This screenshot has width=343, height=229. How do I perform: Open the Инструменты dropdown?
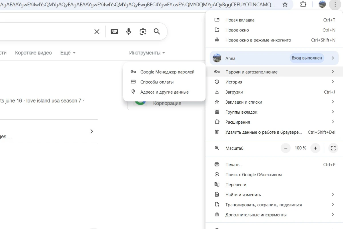coord(147,53)
